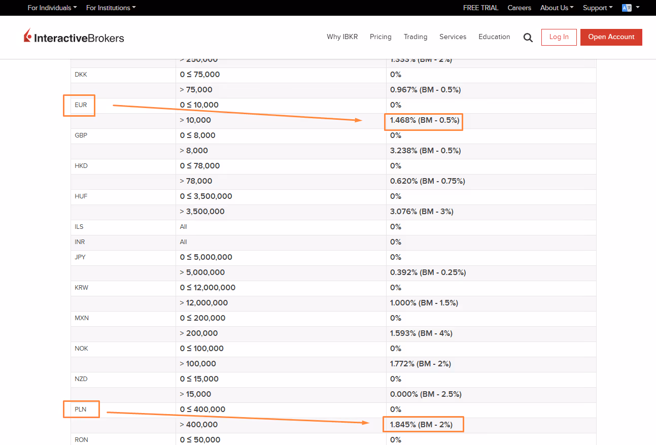
Task: Select the HKD currency cell
Action: point(123,166)
